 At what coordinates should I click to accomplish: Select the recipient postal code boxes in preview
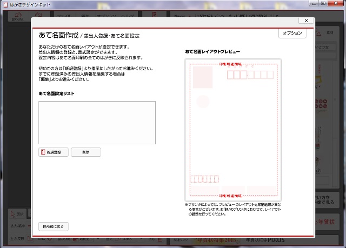[251, 75]
